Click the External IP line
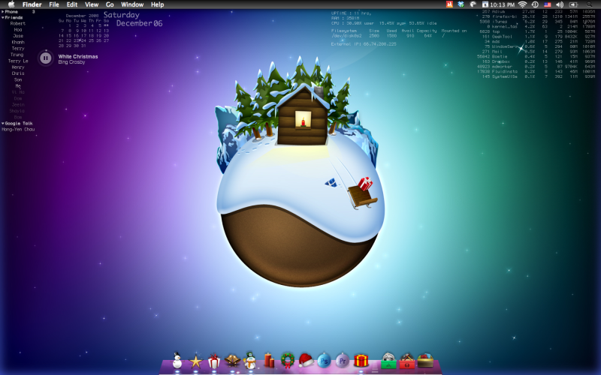601x375 pixels. [x=364, y=44]
